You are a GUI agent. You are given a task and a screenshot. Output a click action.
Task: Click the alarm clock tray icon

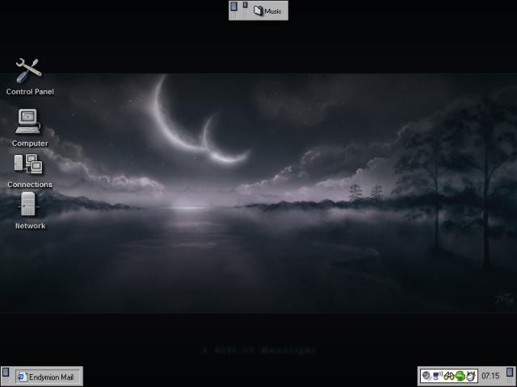[471, 376]
